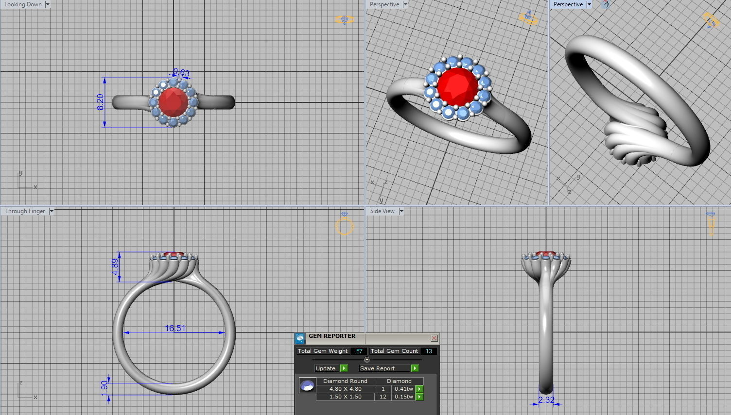Select the round diamond gem thumbnail
Viewport: 731px width, 415px height.
(307, 385)
